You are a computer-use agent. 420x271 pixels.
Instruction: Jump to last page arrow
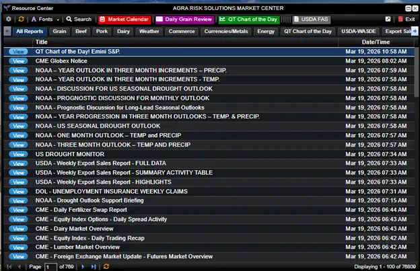(93, 266)
